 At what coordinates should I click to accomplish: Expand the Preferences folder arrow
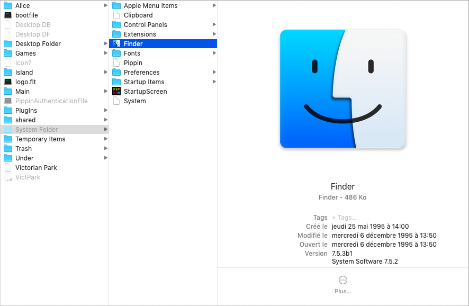214,72
